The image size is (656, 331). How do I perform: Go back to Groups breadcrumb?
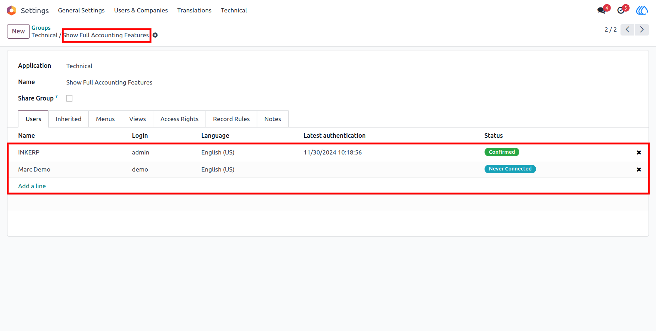[41, 28]
